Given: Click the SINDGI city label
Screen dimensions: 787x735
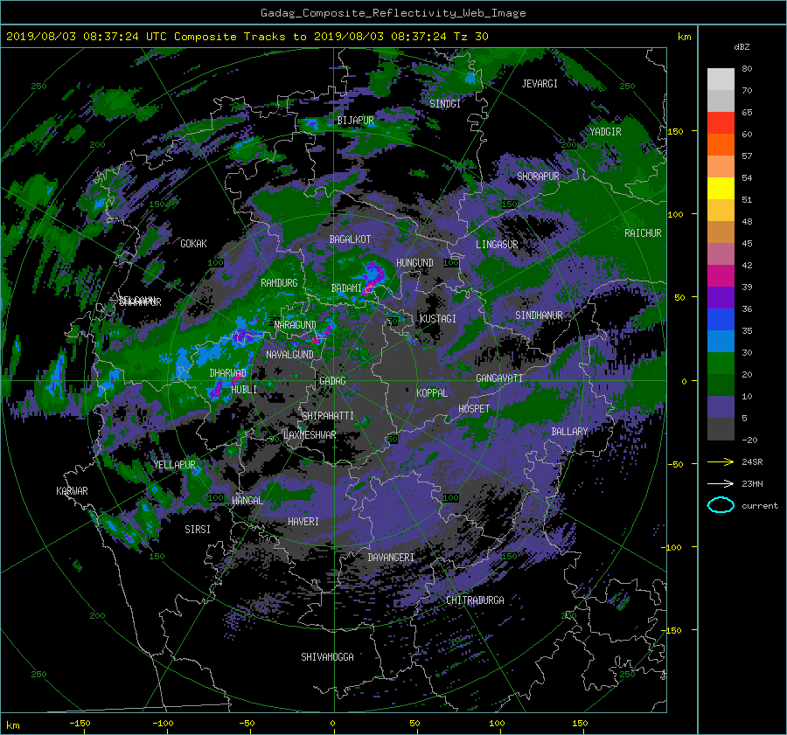Looking at the screenshot, I should [445, 104].
